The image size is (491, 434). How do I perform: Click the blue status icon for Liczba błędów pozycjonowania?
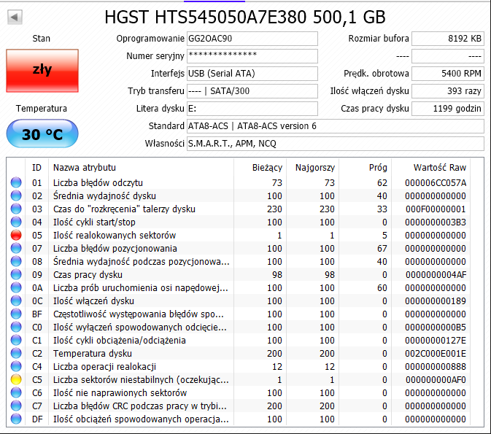(x=16, y=248)
